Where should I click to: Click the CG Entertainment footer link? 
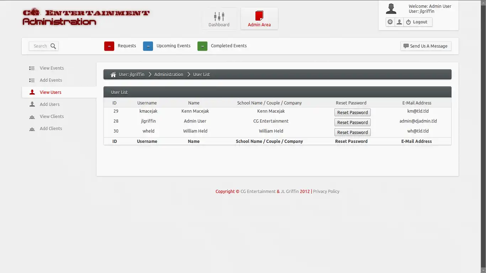pyautogui.click(x=258, y=192)
